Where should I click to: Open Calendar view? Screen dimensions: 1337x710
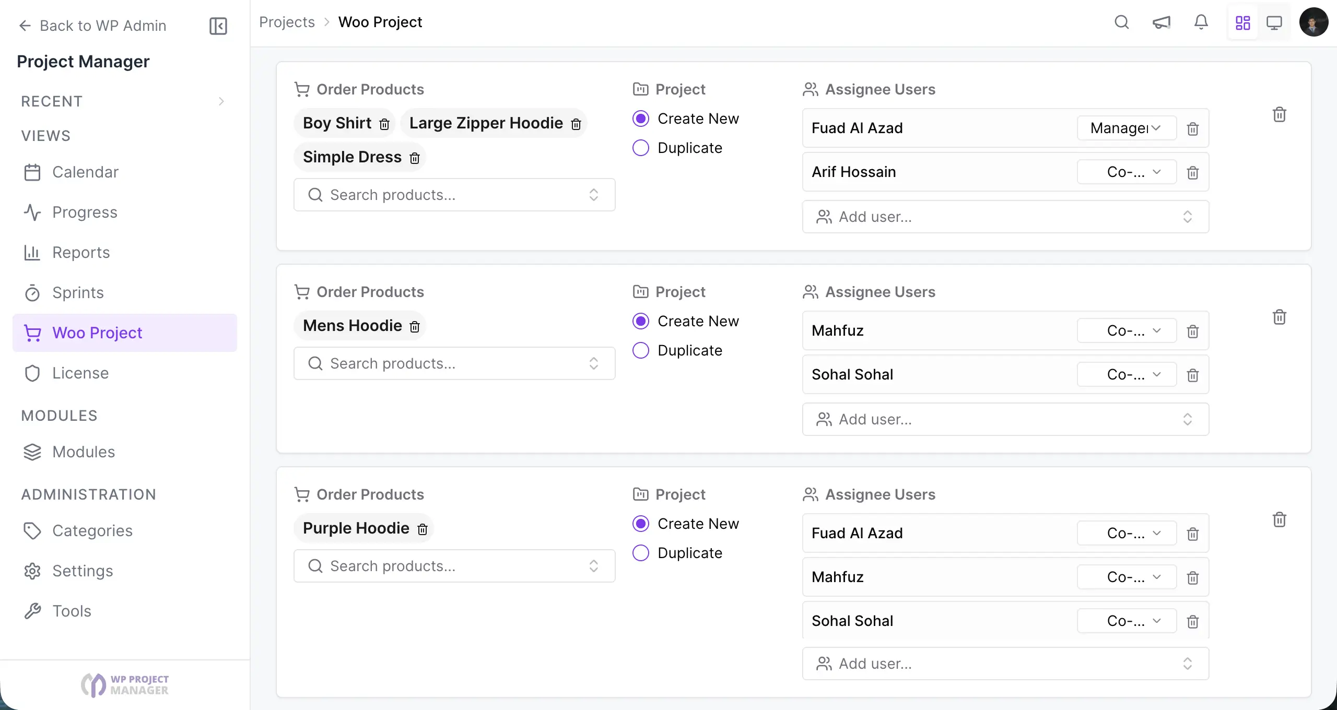point(124,172)
